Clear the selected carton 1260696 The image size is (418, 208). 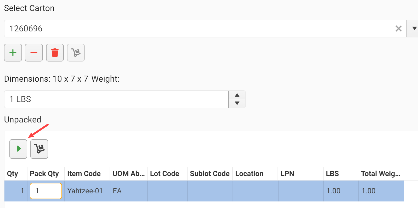(x=398, y=29)
